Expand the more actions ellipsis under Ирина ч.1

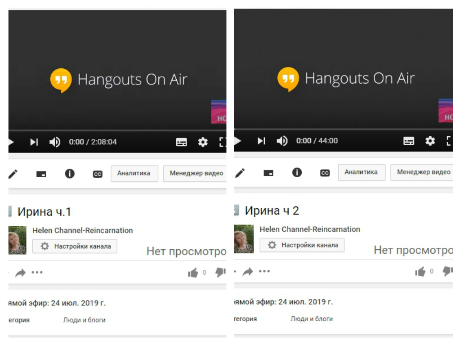tap(37, 273)
